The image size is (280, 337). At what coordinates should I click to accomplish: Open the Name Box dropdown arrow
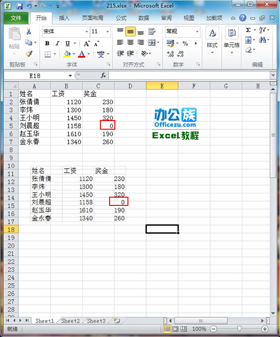coord(70,76)
